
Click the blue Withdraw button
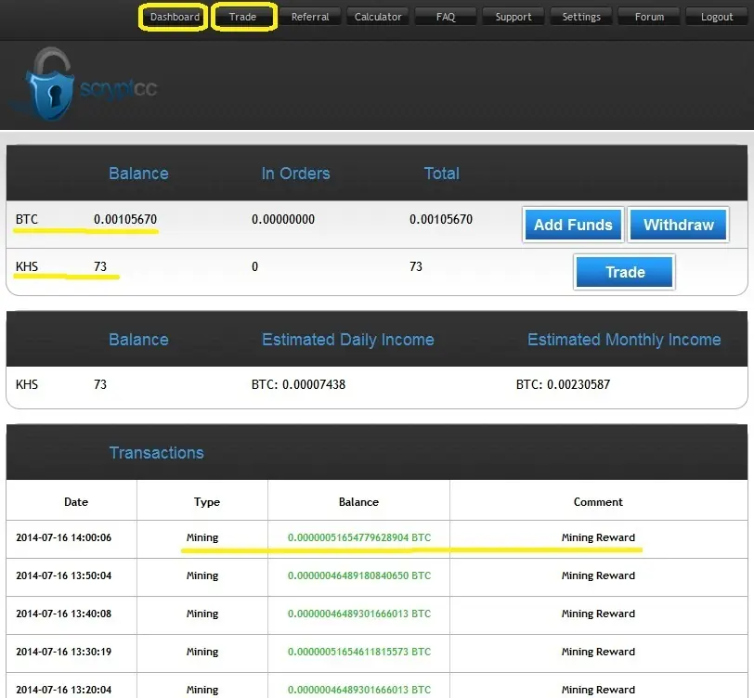click(x=678, y=225)
